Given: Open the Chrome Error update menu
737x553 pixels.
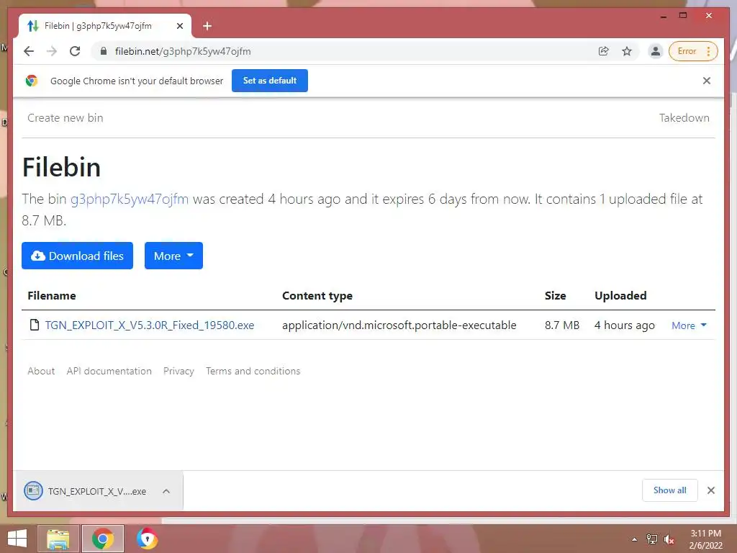Looking at the screenshot, I should coord(693,51).
